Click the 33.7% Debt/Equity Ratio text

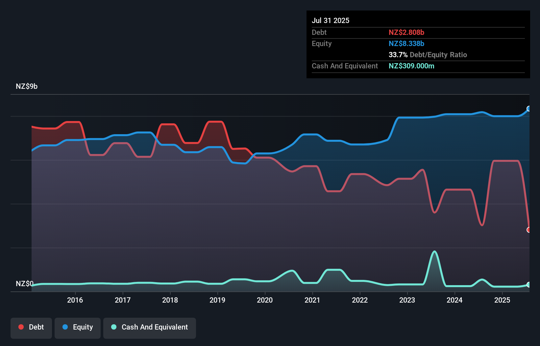point(428,55)
